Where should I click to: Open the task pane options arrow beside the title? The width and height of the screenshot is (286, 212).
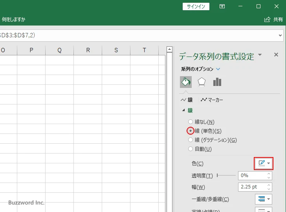pyautogui.click(x=260, y=55)
